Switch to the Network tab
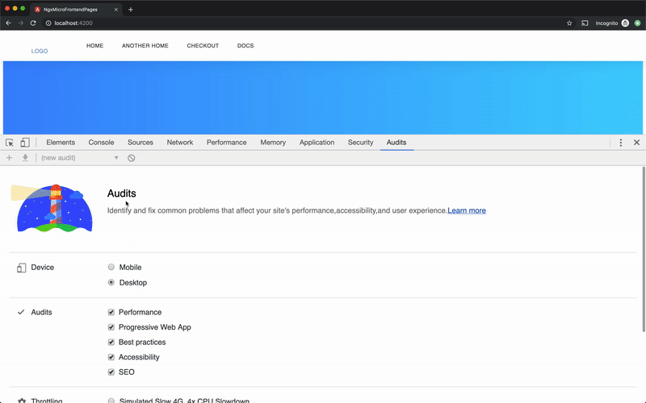The width and height of the screenshot is (646, 403). click(x=179, y=143)
